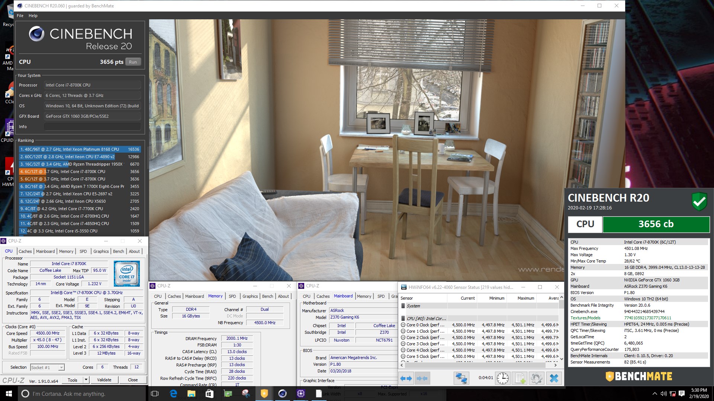Switch to CPU-Z taskbar icon
Image resolution: width=714 pixels, height=401 pixels.
tap(300, 394)
